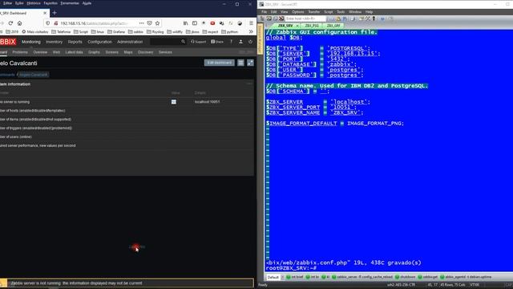Open Options menu in SecureCRT
Screen dimensions: 513x289
click(297, 12)
